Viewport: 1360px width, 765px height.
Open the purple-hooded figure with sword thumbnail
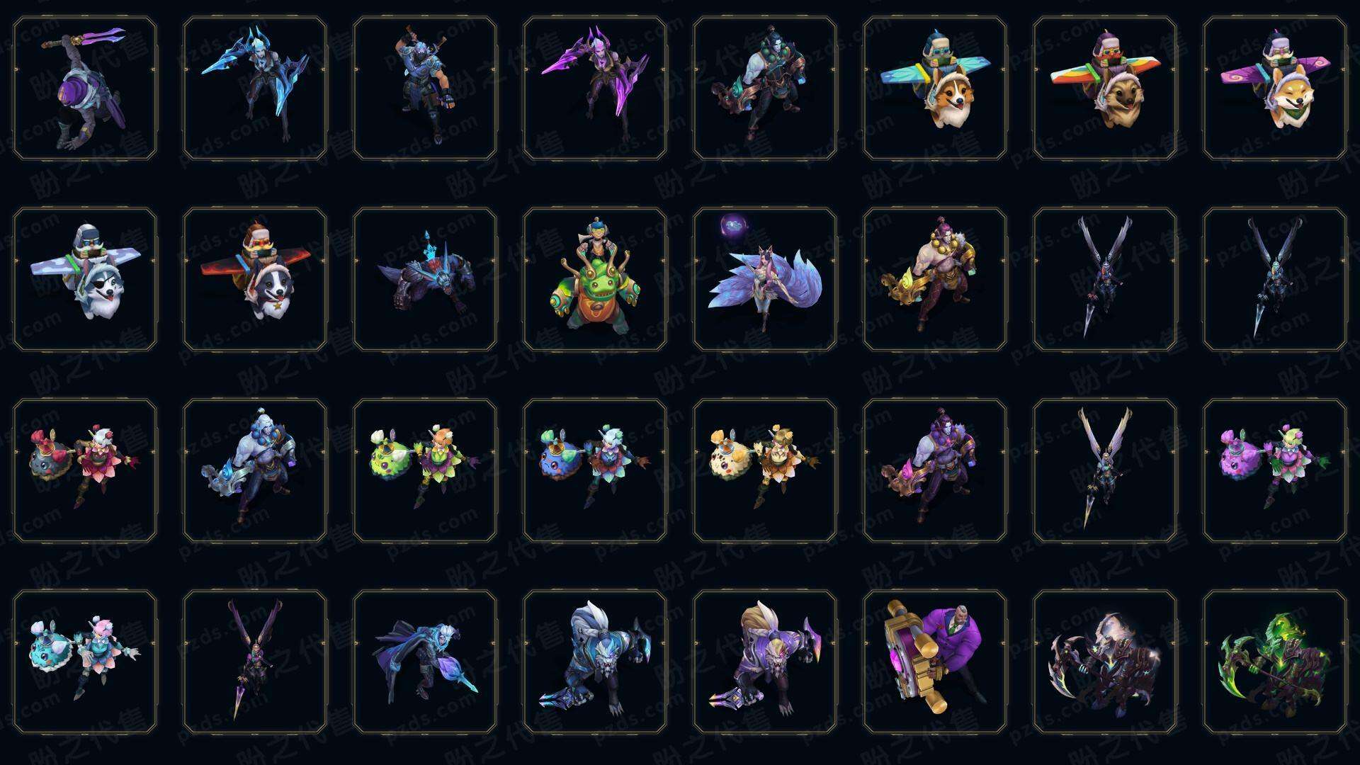click(x=85, y=88)
